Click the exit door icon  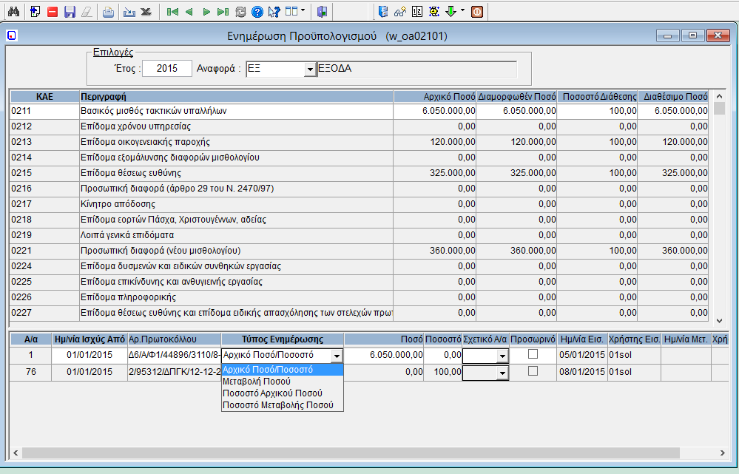[x=323, y=12]
